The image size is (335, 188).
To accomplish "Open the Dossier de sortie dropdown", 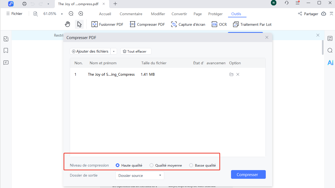I will pyautogui.click(x=140, y=176).
